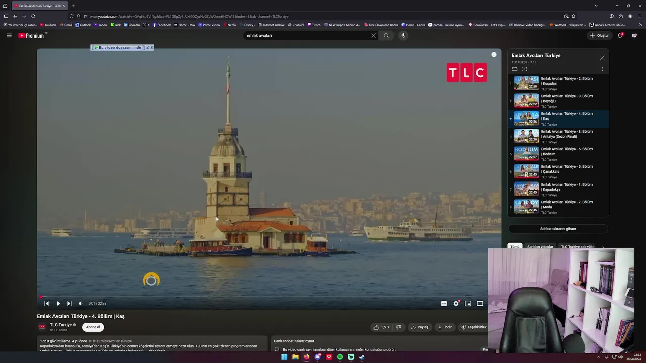Play 1. Bölüm Kapadokya from playlist
The image size is (646, 363).
[558, 189]
